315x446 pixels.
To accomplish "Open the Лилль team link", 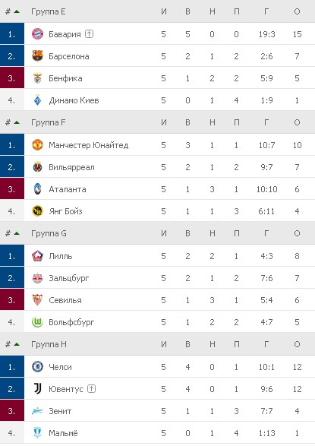I will point(61,256).
